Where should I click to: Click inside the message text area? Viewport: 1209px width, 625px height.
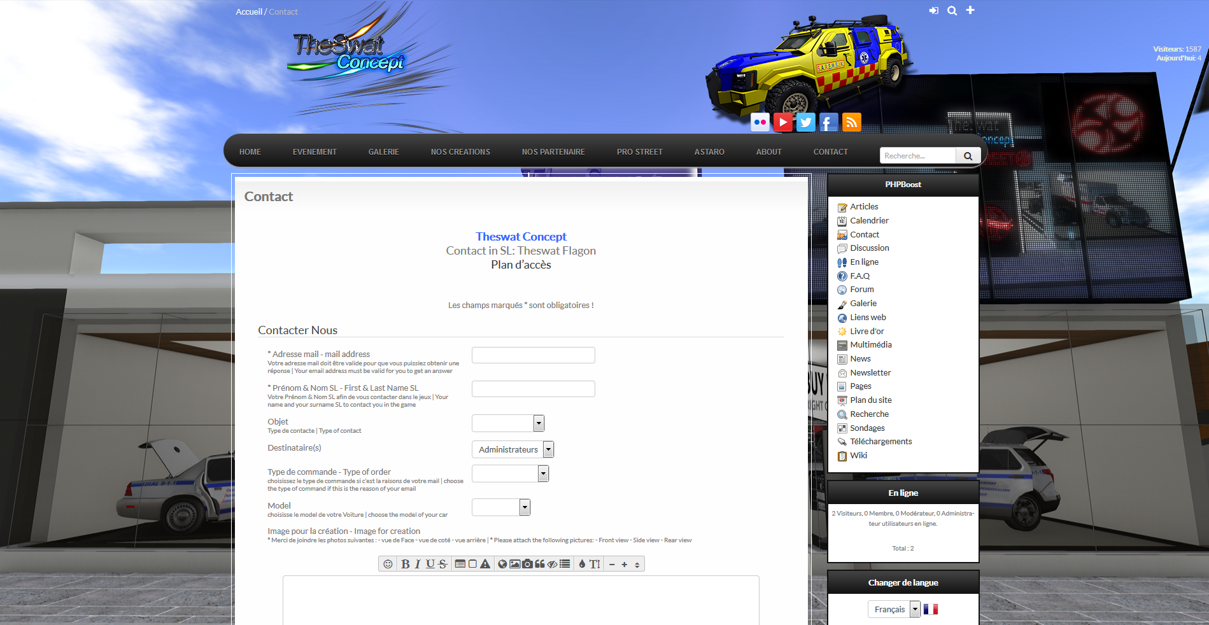click(x=521, y=600)
